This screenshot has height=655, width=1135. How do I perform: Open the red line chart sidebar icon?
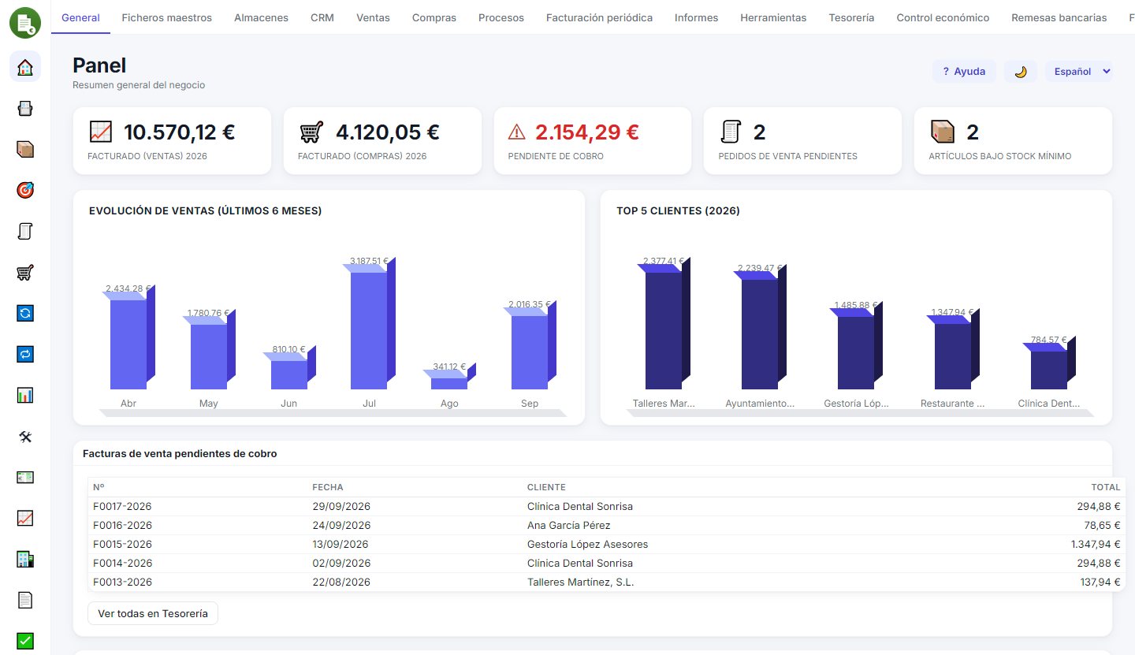coord(25,518)
